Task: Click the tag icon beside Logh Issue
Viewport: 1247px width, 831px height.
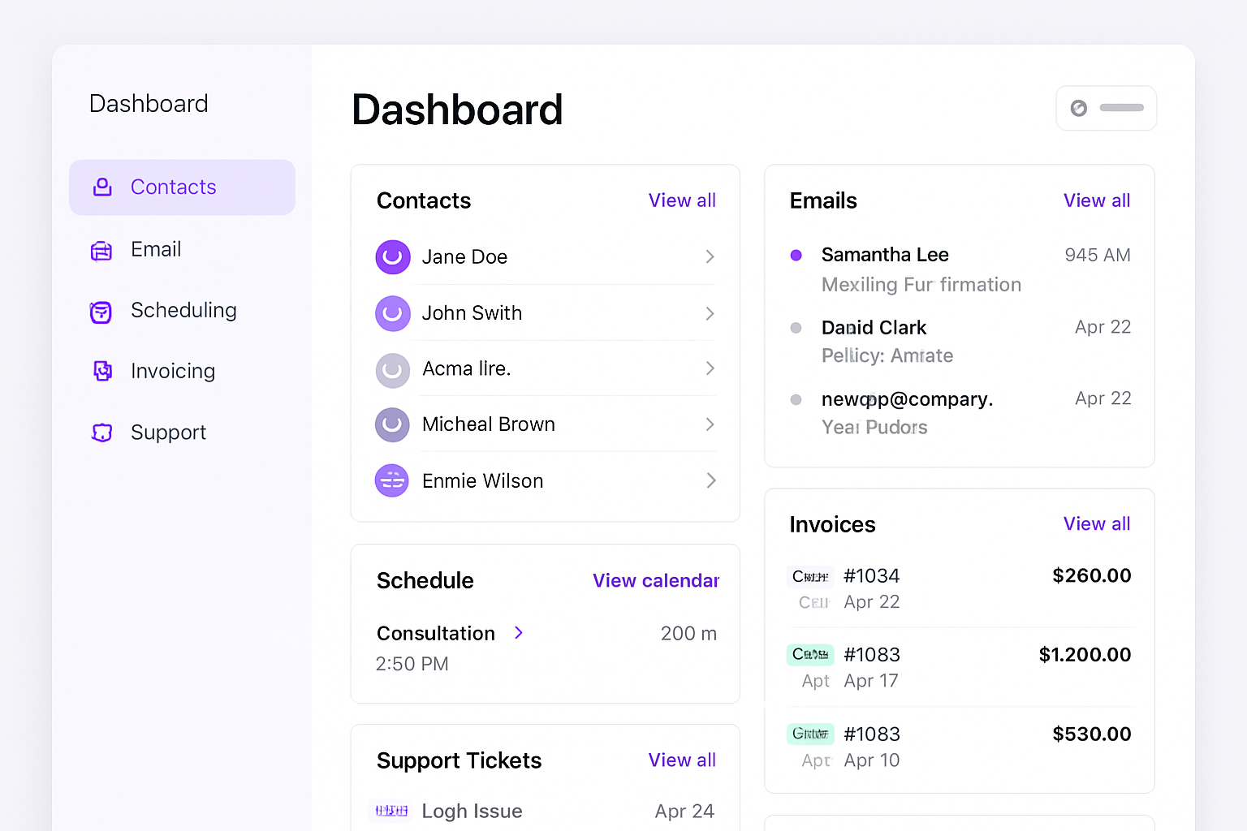Action: click(390, 811)
